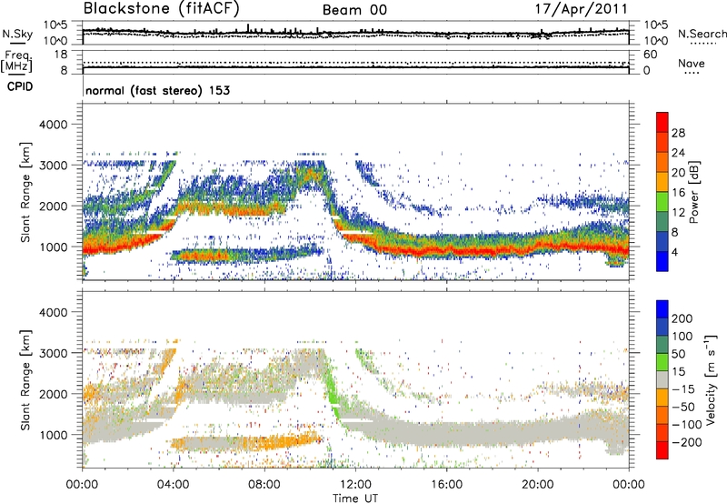The image size is (727, 504).
Task: Click the '-100' value on velocity colorbar
Action: [x=687, y=425]
